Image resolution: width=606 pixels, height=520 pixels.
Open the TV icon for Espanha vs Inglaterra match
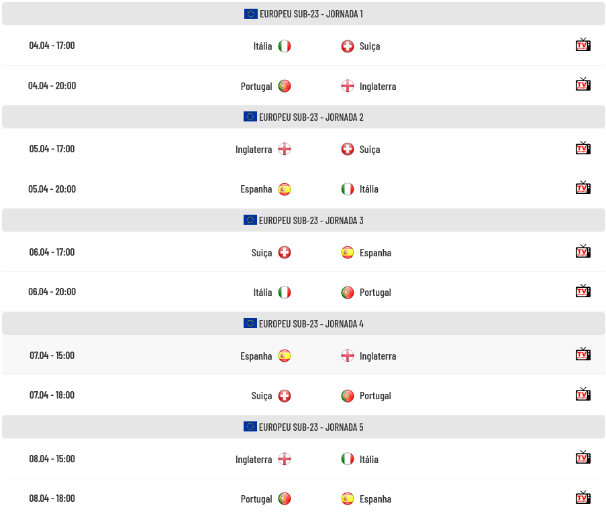(x=583, y=354)
